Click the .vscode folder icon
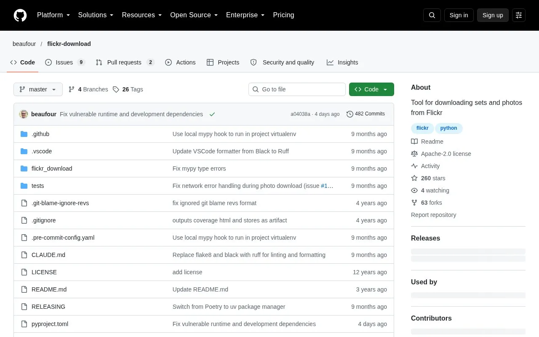This screenshot has width=539, height=337. [x=24, y=151]
